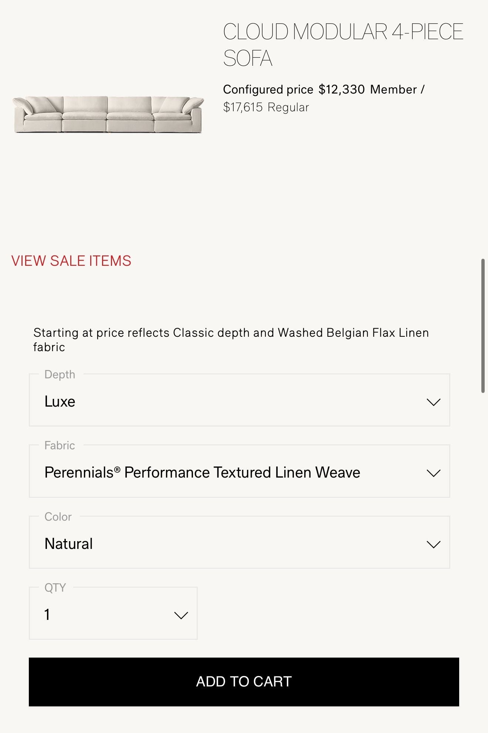Click the Starting at price note text
Image resolution: width=488 pixels, height=733 pixels.
pyautogui.click(x=231, y=340)
